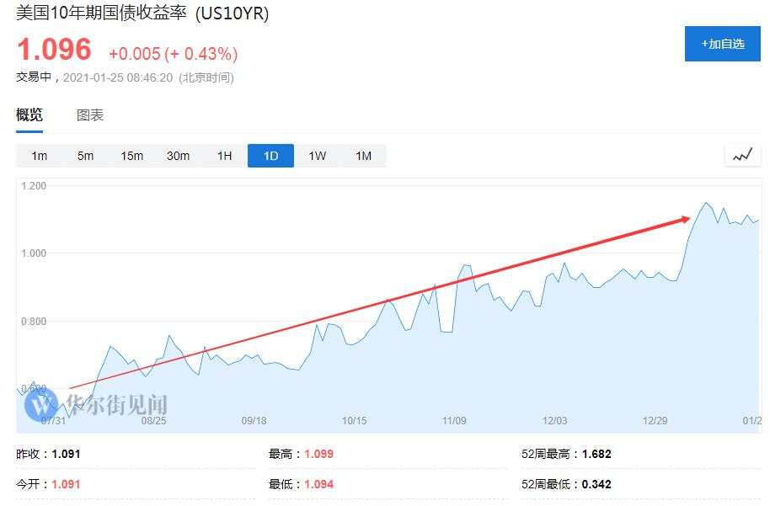This screenshot has width=770, height=506.
Task: Click the 0.800 y-axis label
Action: (34, 322)
